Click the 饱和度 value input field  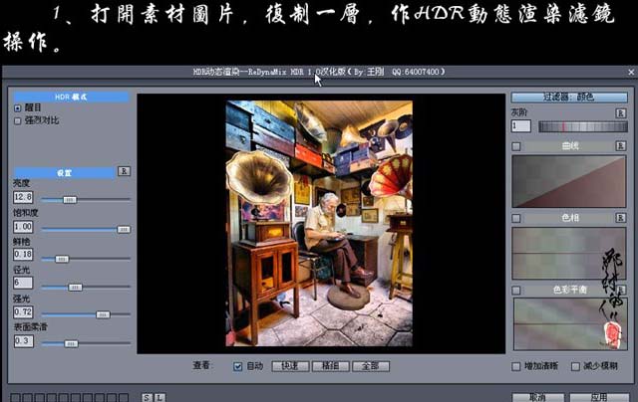coord(23,227)
